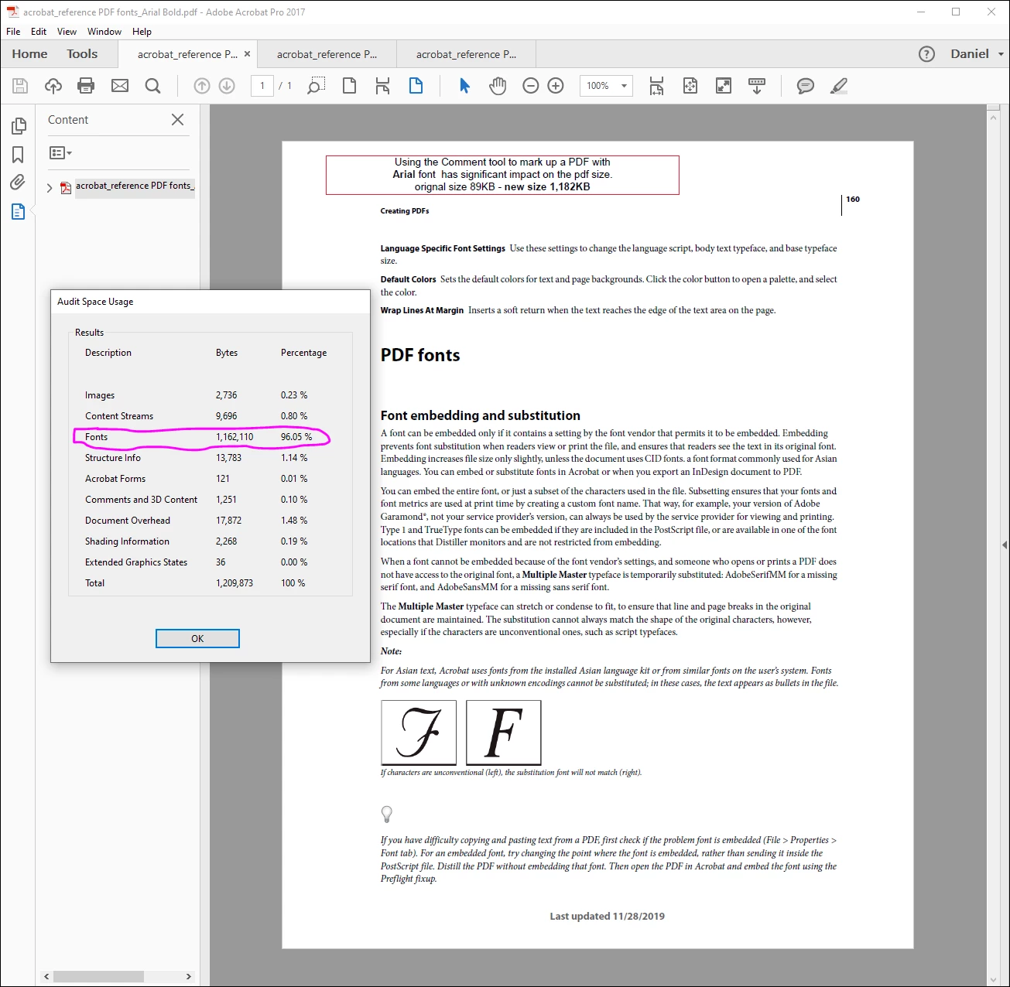Activate the Hand pan tool
1010x987 pixels.
coord(498,86)
